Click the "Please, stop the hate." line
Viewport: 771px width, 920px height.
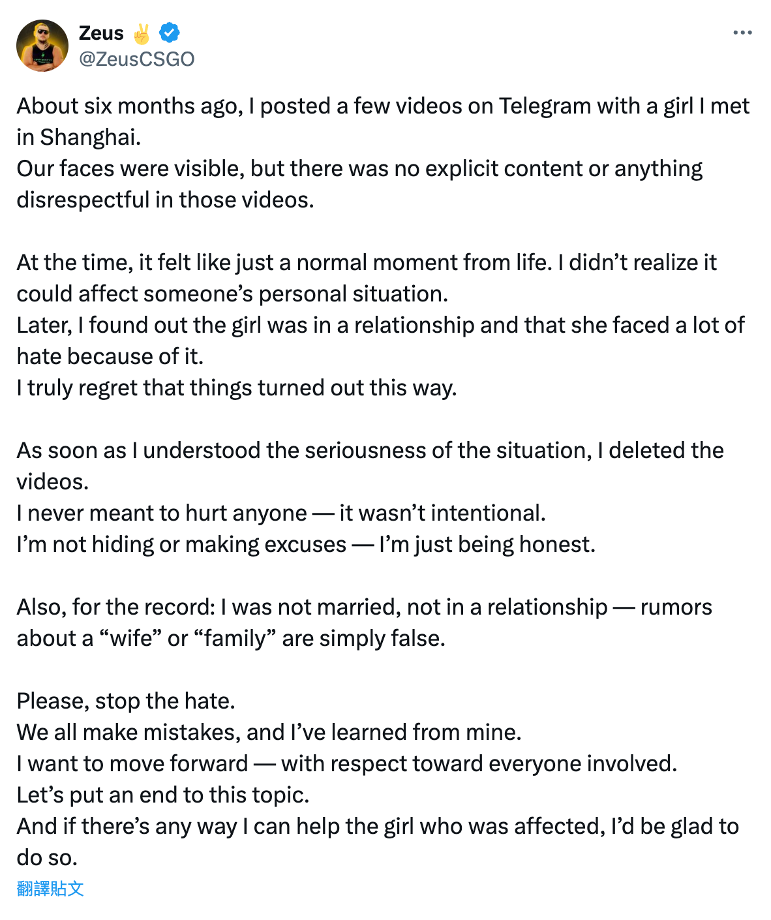(126, 701)
